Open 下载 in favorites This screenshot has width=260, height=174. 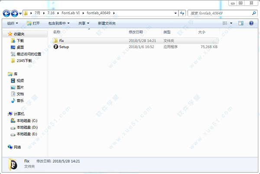[x=20, y=41]
